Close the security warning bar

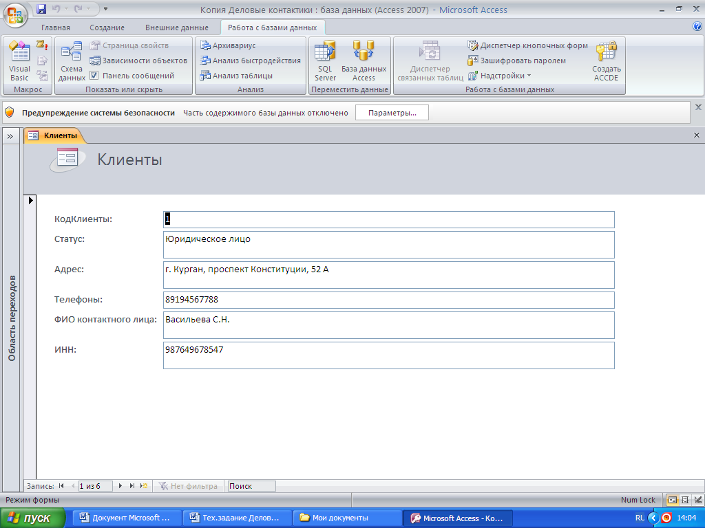click(x=698, y=107)
